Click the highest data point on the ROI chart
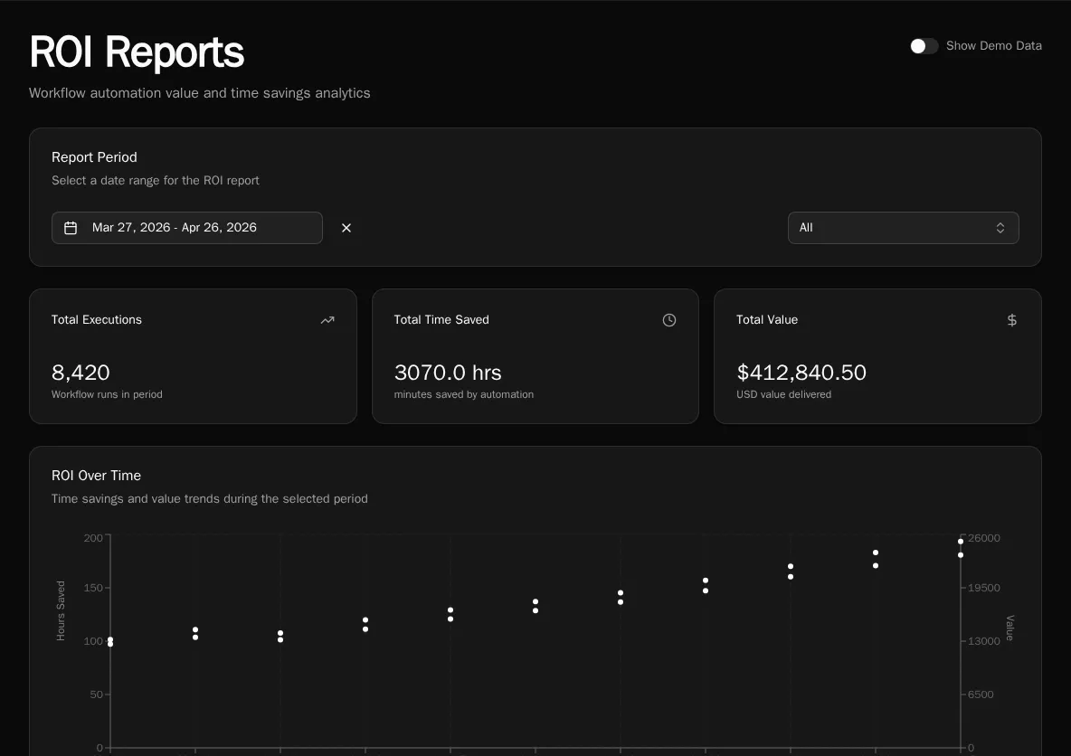This screenshot has height=756, width=1071. pos(961,541)
